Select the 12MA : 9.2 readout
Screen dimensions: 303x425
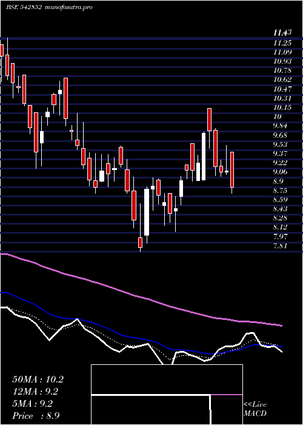[x=35, y=392]
